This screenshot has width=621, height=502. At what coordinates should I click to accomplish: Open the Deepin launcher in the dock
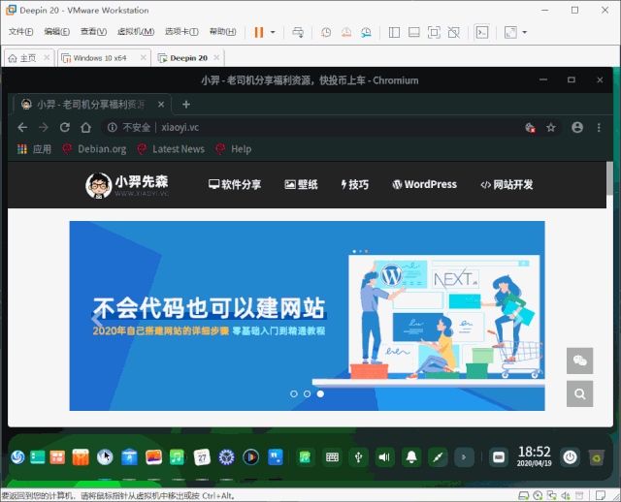click(17, 457)
